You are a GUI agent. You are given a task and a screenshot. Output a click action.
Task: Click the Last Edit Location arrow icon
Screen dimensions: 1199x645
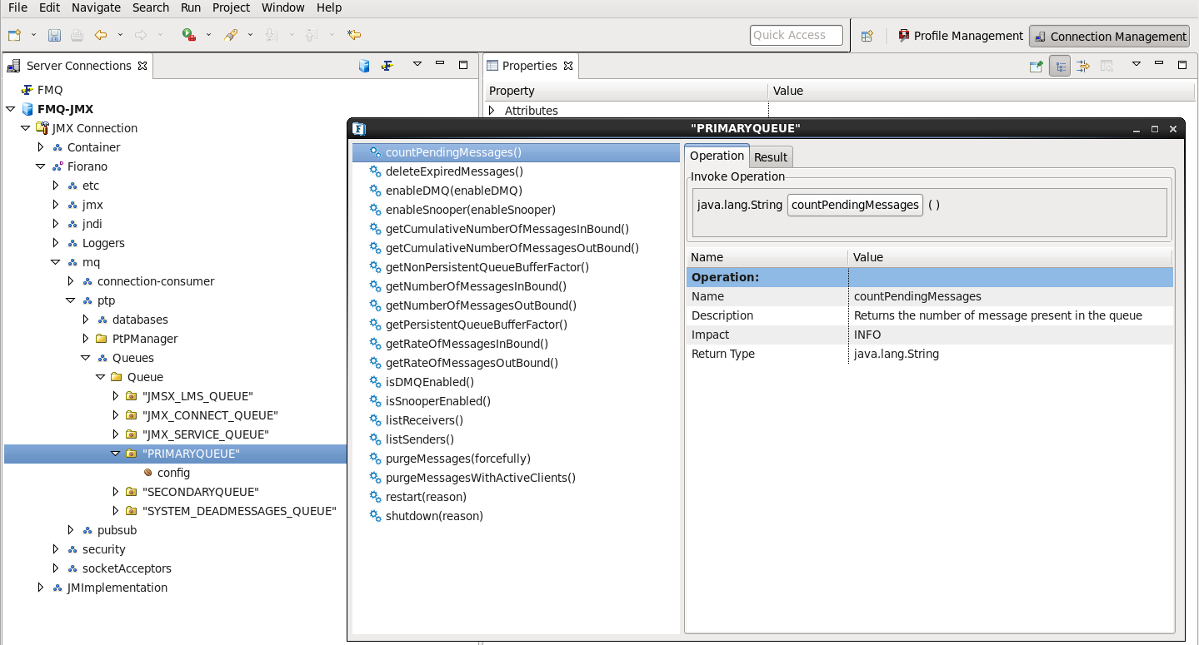point(354,35)
